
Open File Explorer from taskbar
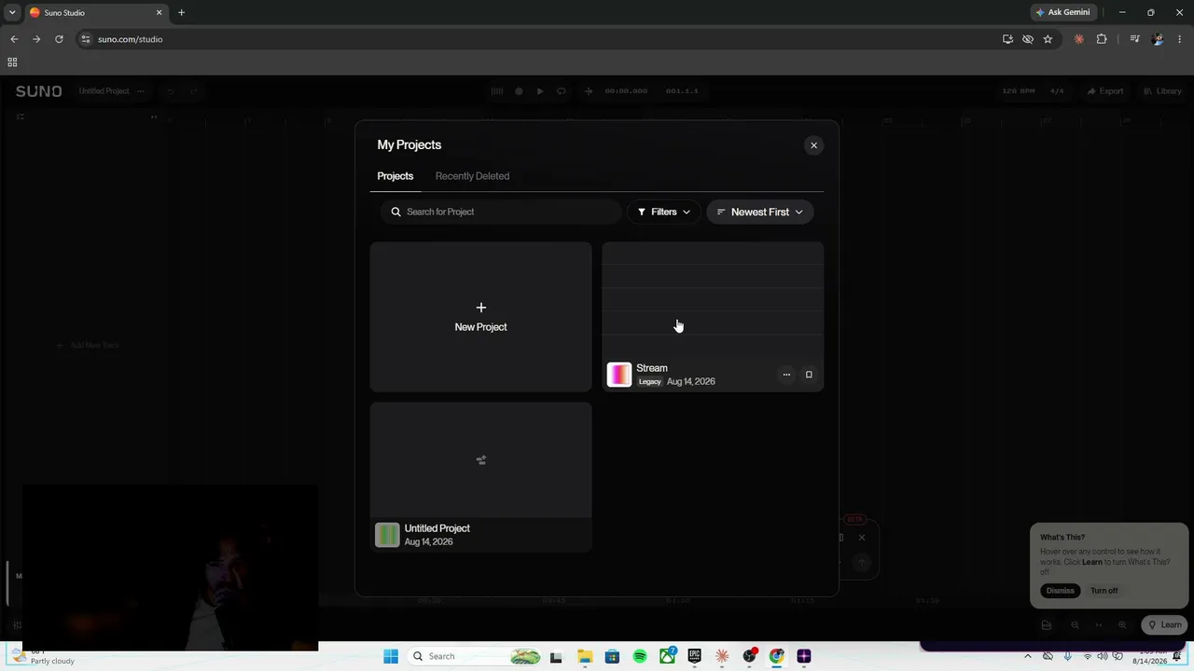coord(584,656)
